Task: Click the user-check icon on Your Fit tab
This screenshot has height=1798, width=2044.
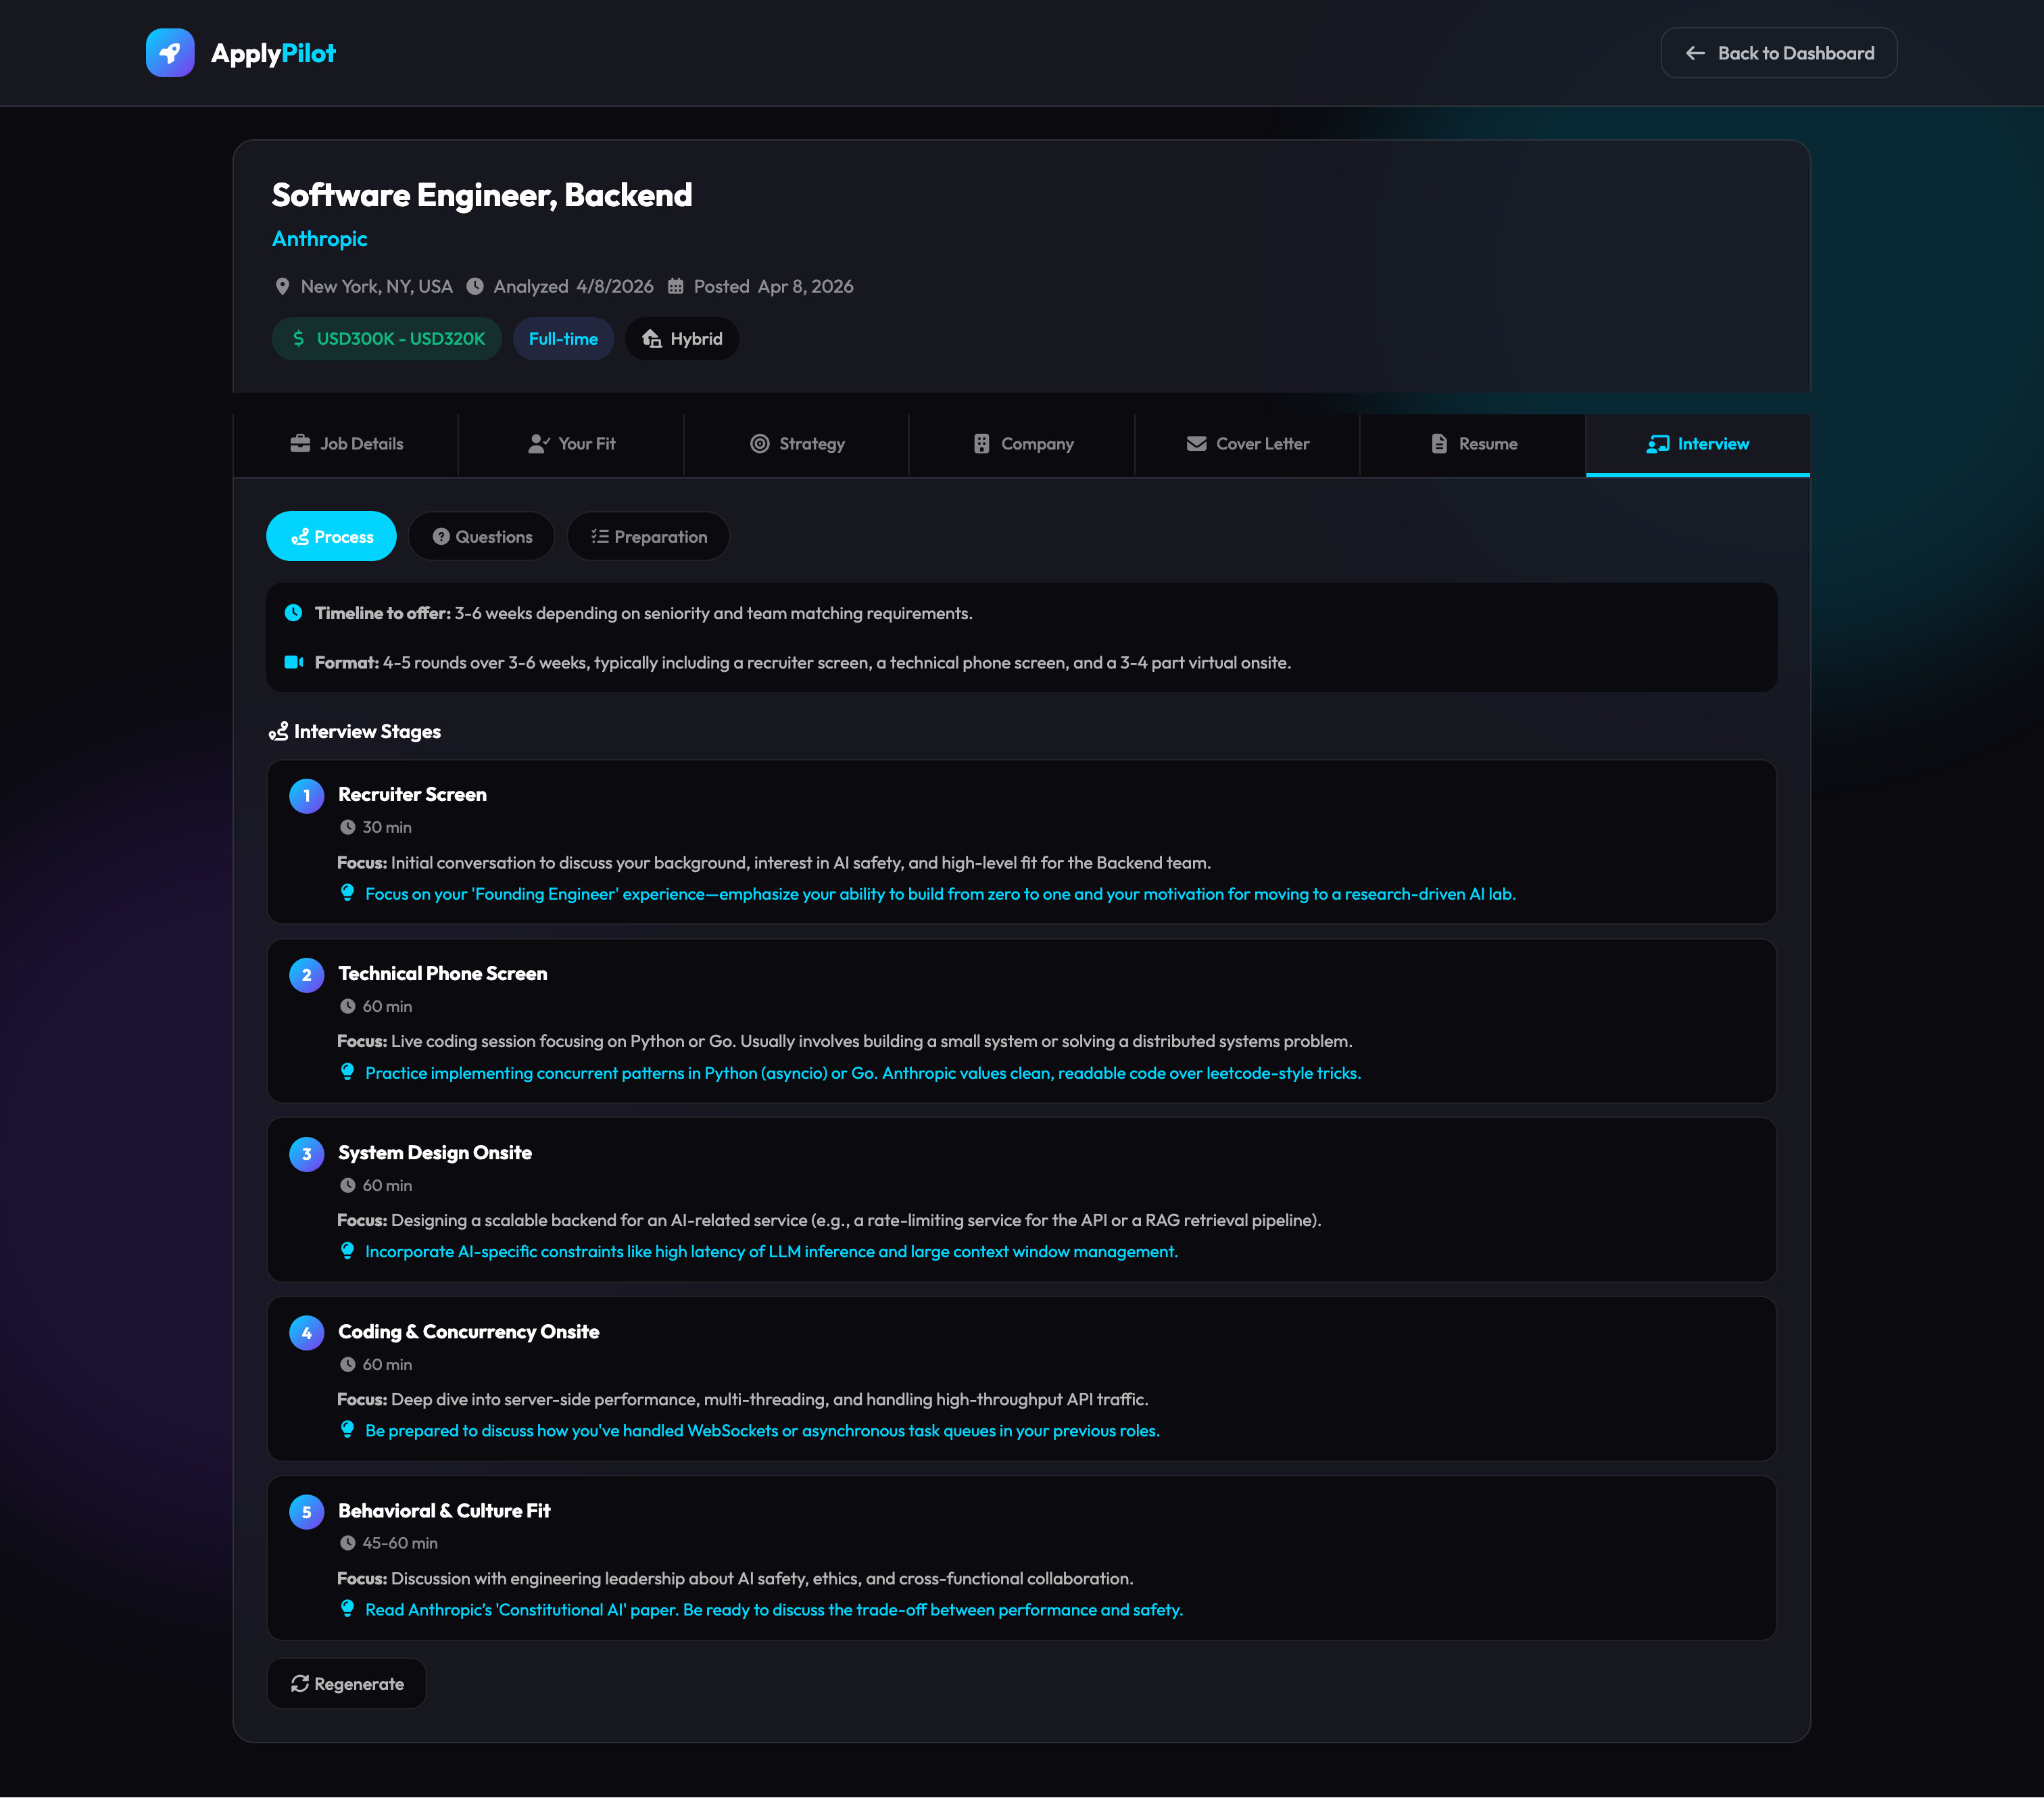Action: (x=539, y=443)
